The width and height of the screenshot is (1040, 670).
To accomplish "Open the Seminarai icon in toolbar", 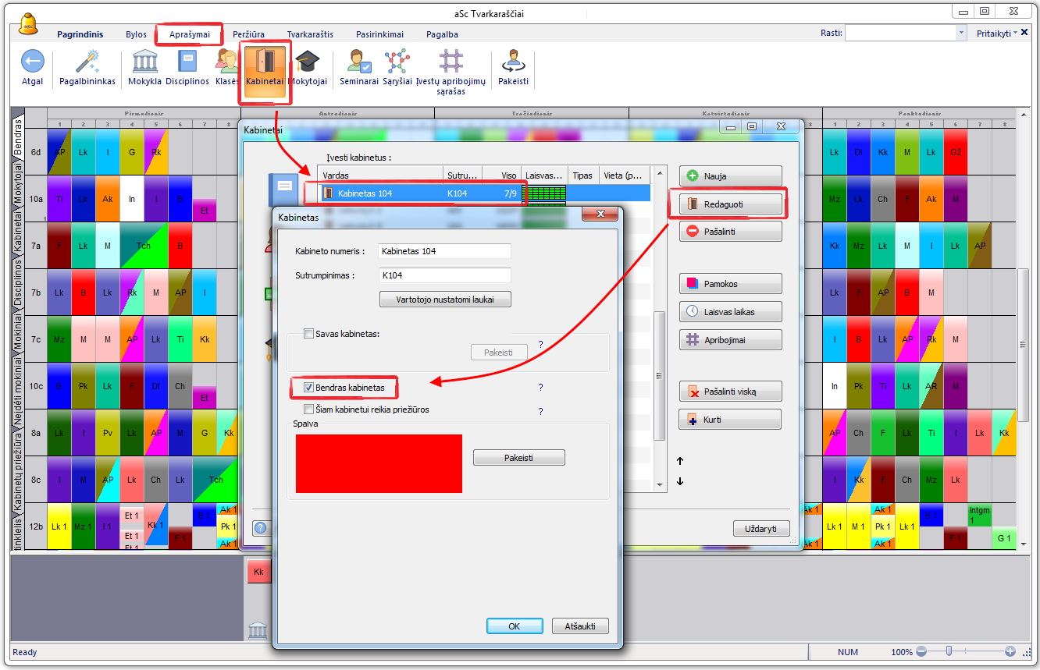I will pyautogui.click(x=359, y=62).
